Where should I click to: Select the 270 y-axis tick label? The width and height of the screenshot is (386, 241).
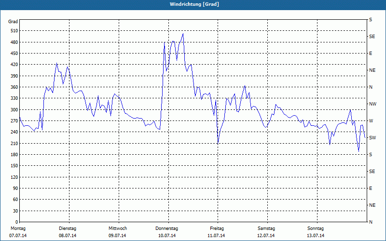14,121
